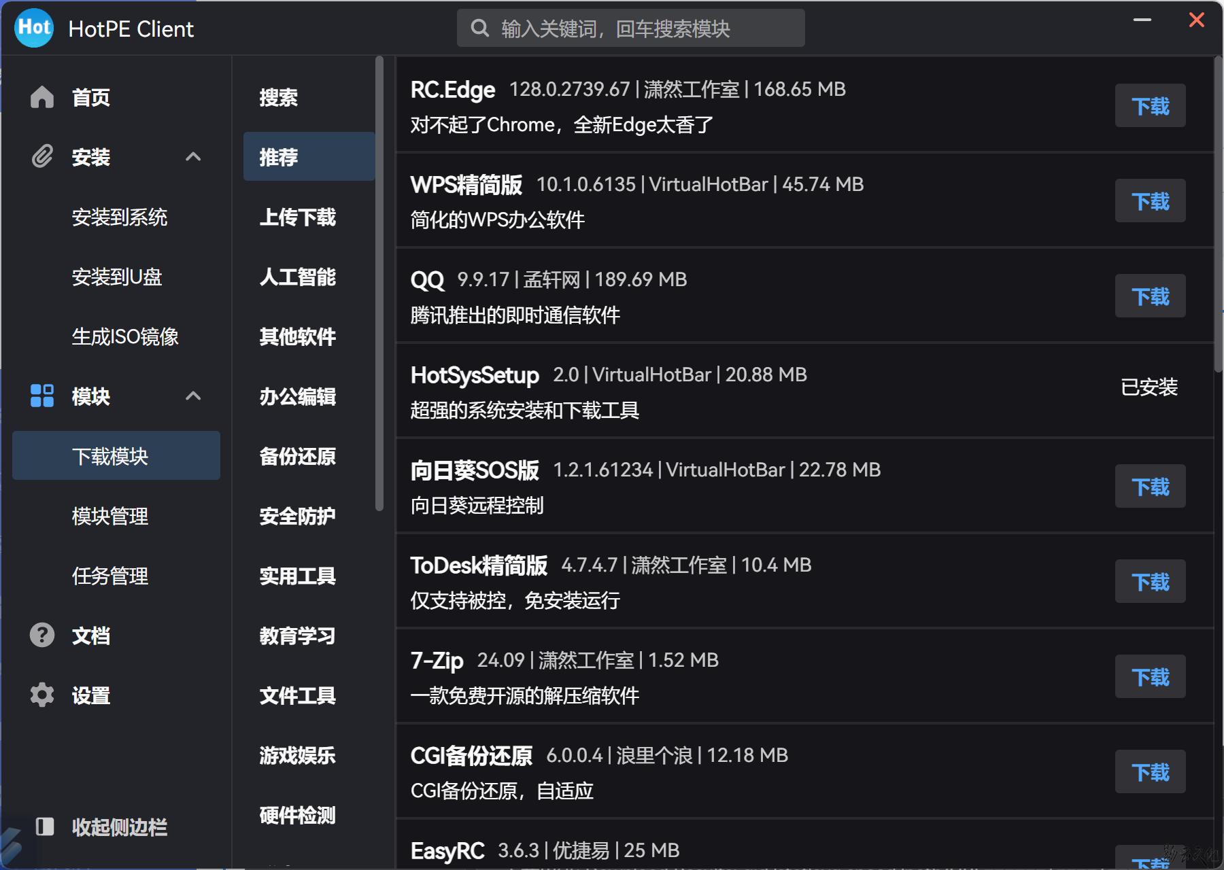Click the WPS精简版 module title
Viewport: 1224px width, 870px height.
466,184
